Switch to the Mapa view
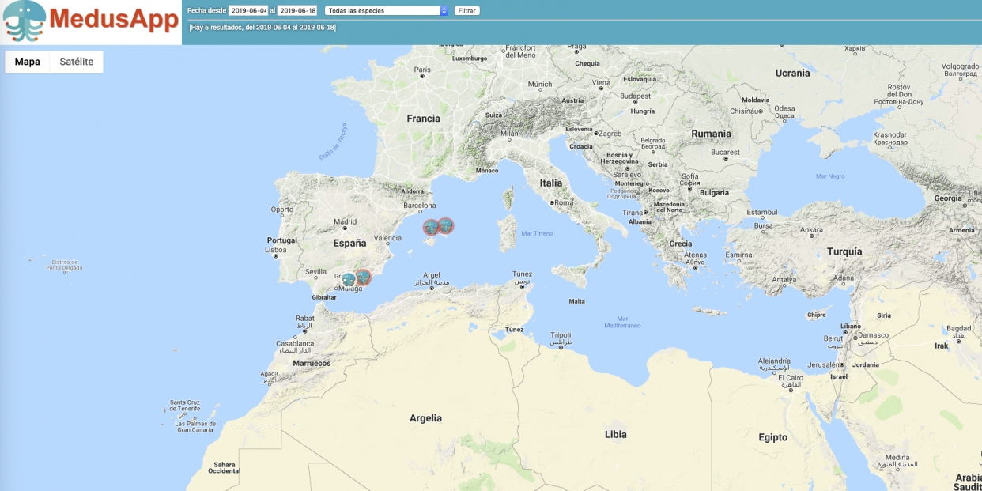The image size is (982, 491). (28, 62)
